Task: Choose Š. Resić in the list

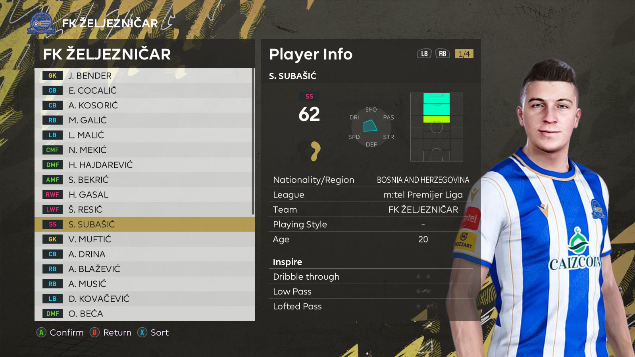Action: point(144,209)
